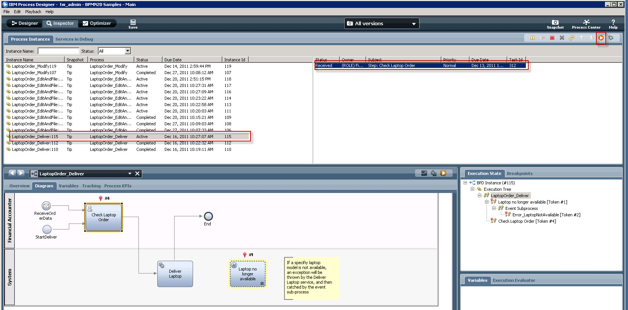Open the Help icon

[613, 24]
